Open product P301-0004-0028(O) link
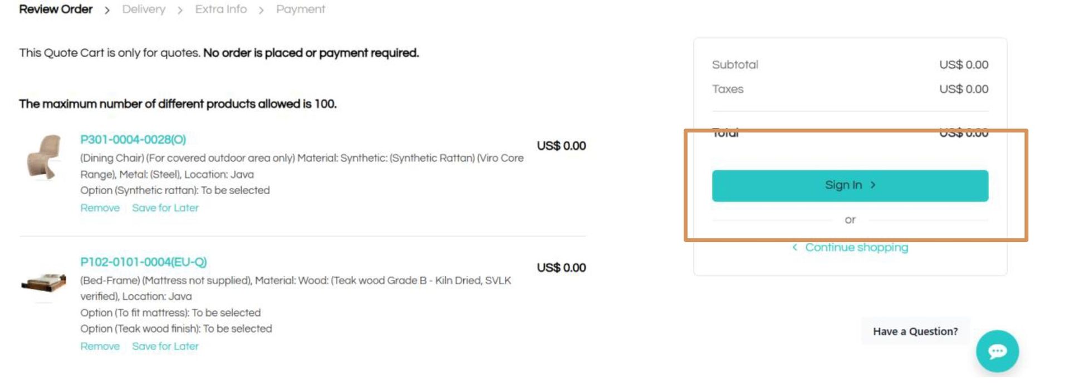This screenshot has height=390, width=1069. tap(133, 140)
